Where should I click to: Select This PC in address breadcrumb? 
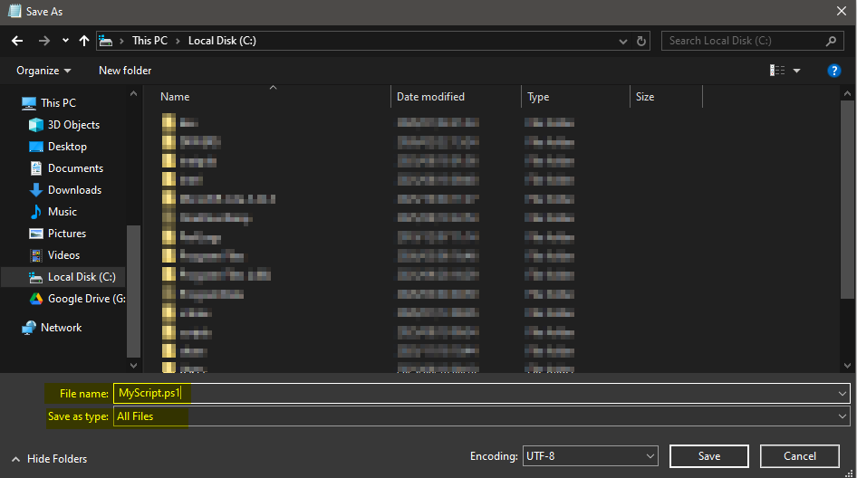(149, 41)
